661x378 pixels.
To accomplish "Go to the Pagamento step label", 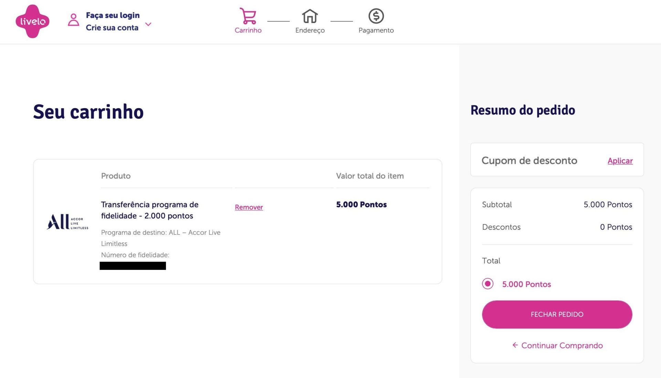I will tap(376, 30).
